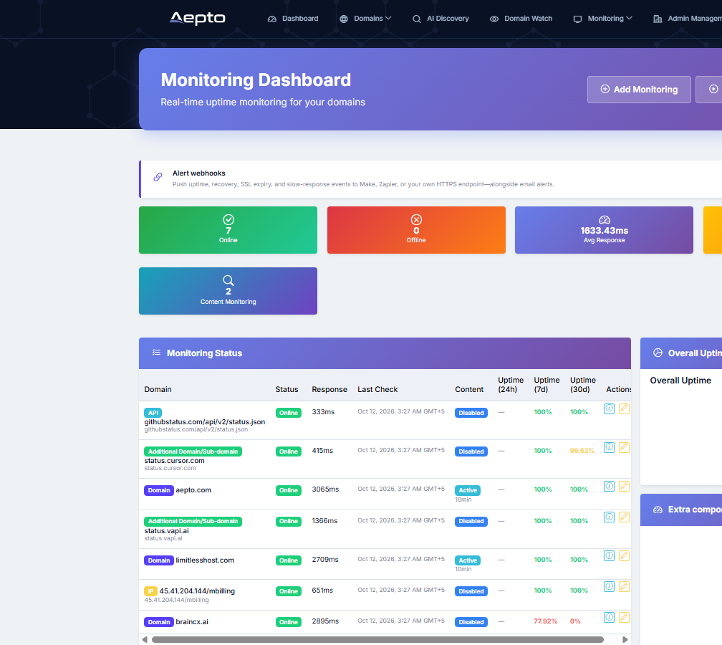Edit the status.cursor.com monitor

[624, 447]
